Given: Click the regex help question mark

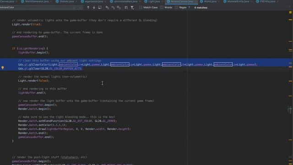Looking at the screenshot, I should (x=189, y=7).
